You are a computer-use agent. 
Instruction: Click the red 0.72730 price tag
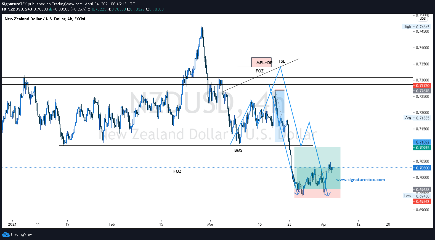click(x=423, y=86)
